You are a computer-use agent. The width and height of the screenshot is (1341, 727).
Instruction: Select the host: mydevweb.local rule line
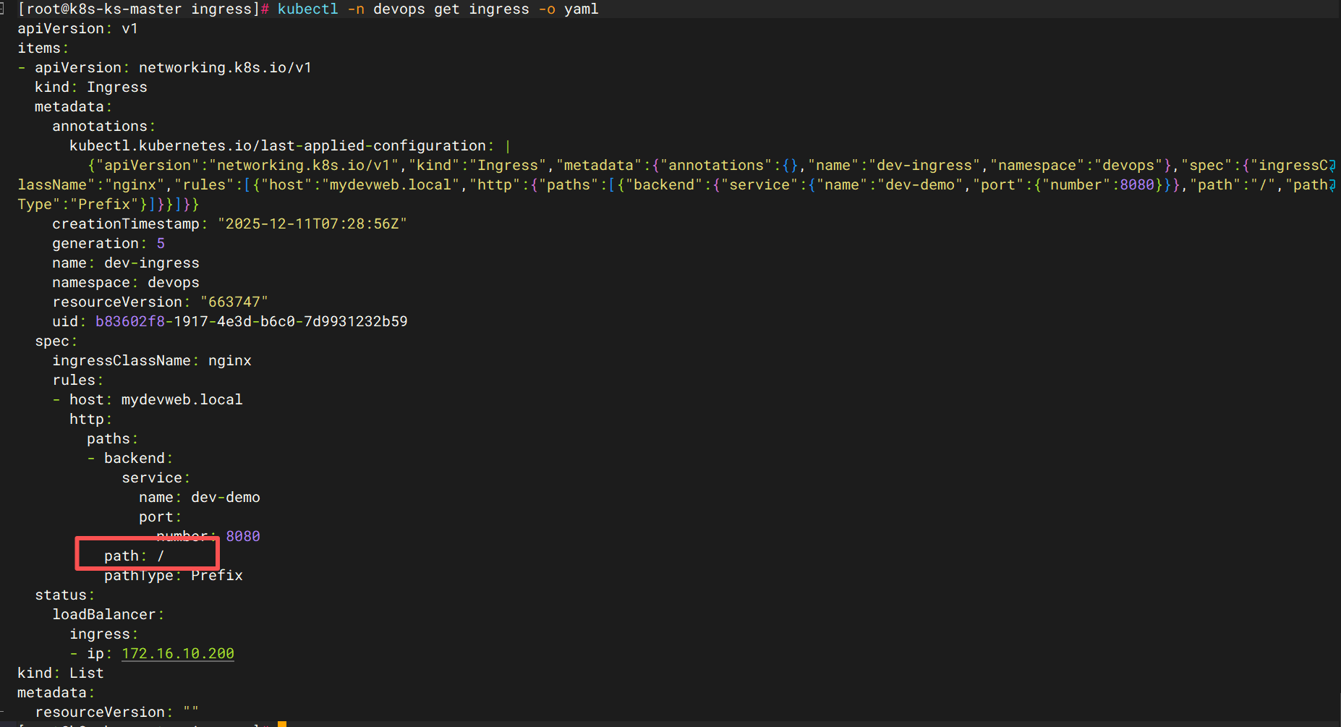pos(156,399)
